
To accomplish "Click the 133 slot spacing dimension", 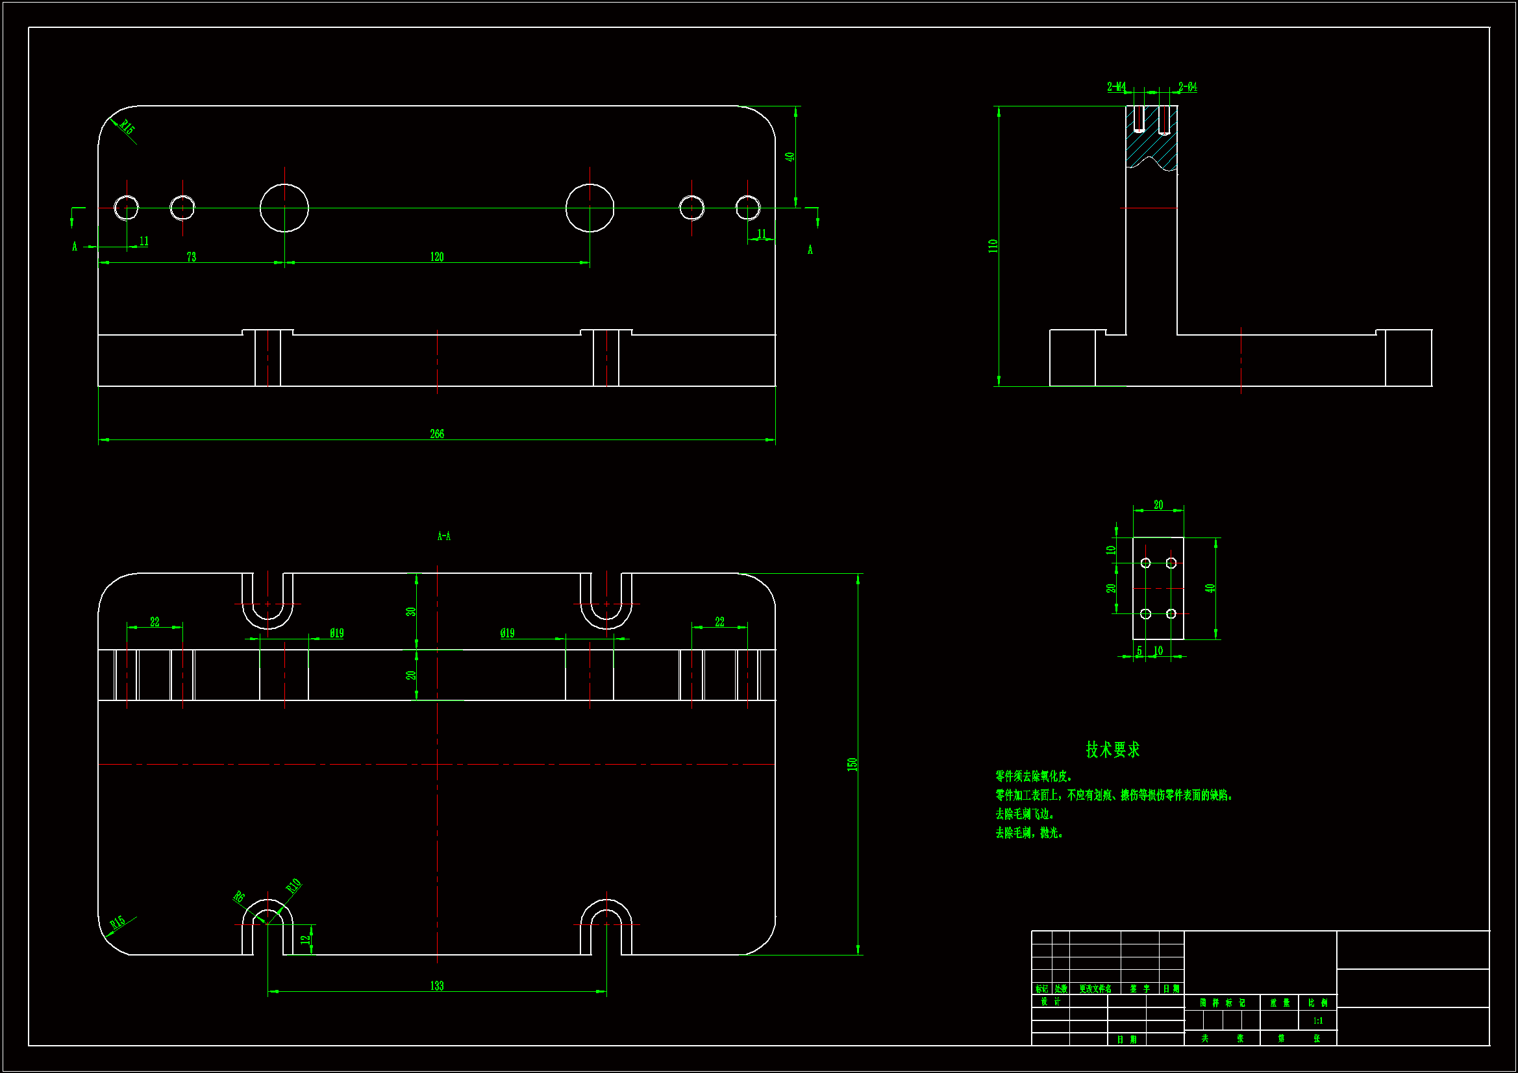I will tap(437, 986).
